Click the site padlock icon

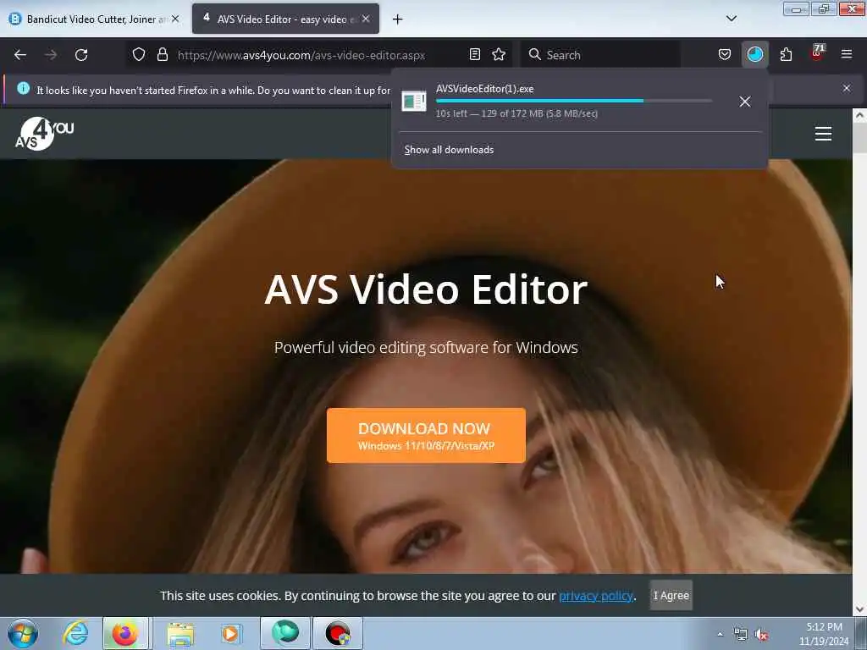(x=162, y=55)
